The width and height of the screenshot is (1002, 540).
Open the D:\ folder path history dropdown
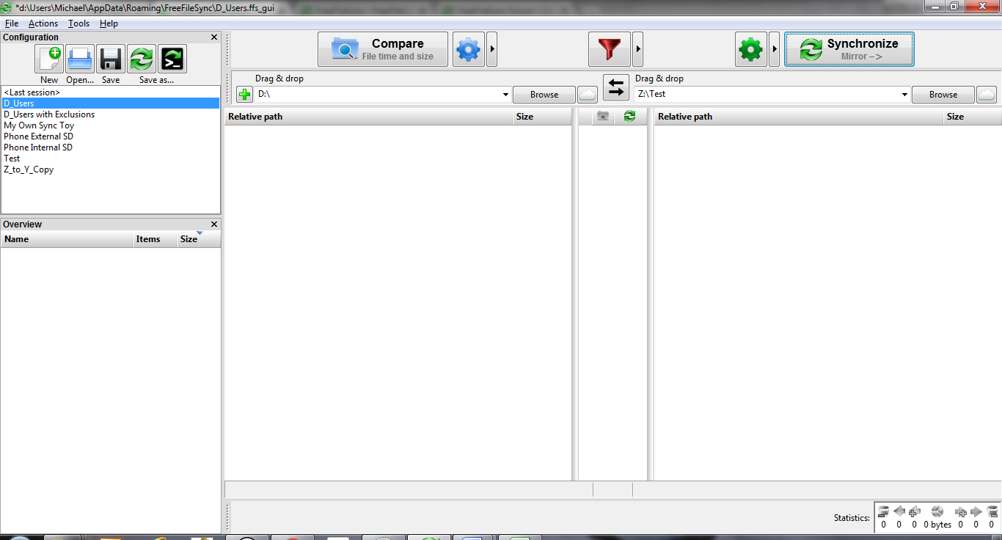pos(505,95)
